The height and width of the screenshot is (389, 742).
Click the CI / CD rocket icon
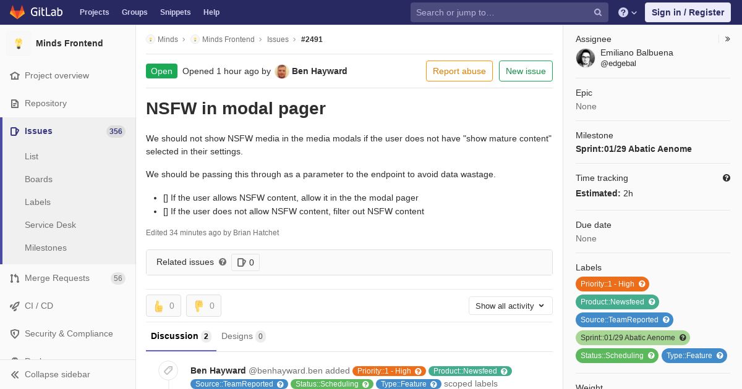[15, 306]
